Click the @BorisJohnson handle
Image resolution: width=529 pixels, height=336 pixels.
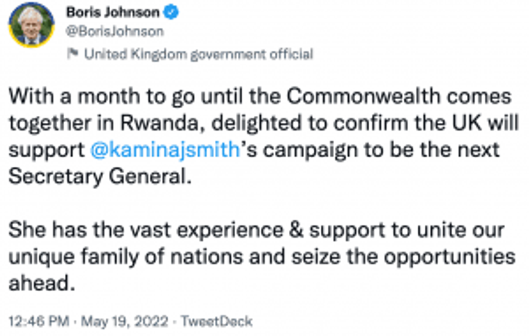pyautogui.click(x=114, y=32)
